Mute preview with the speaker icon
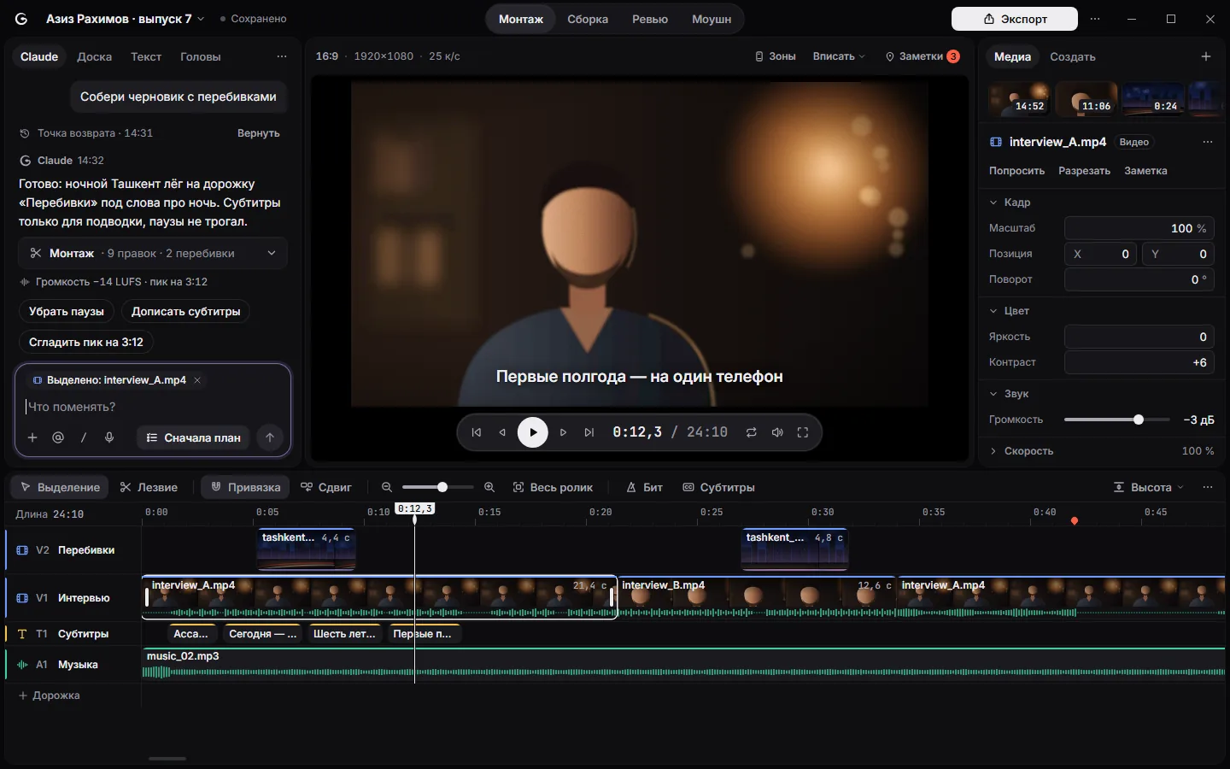 (x=777, y=432)
